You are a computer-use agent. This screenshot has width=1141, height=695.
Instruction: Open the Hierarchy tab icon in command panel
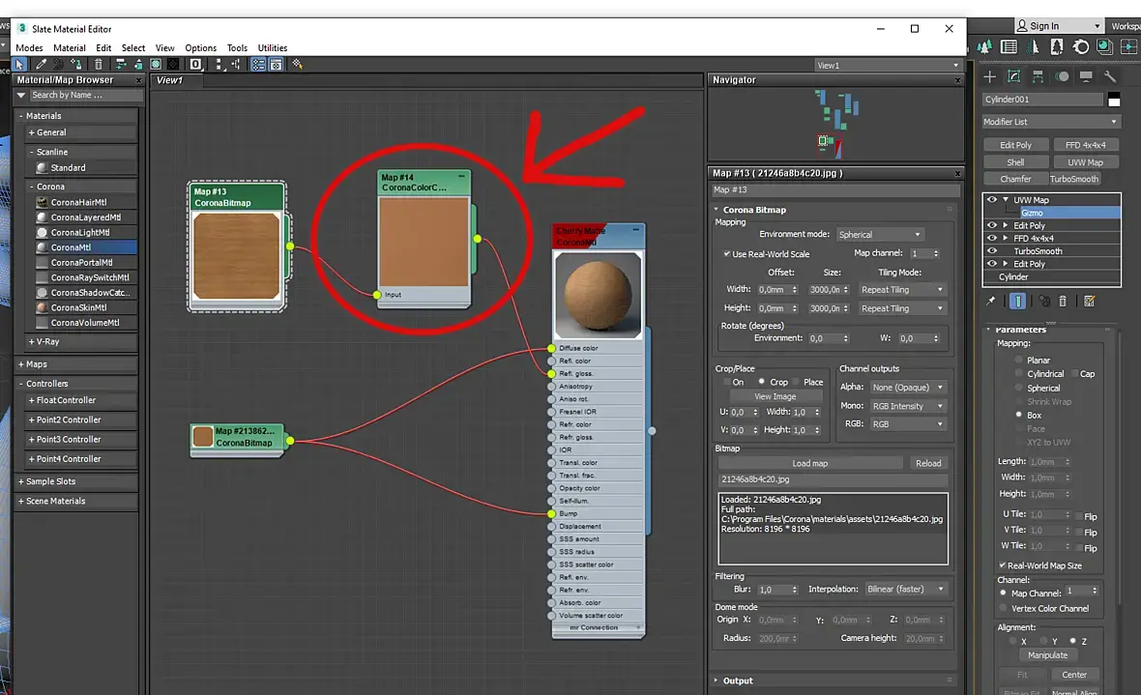(x=1038, y=76)
